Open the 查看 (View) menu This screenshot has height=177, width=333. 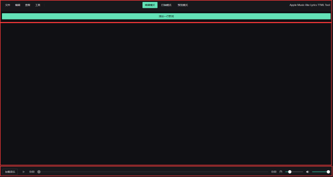[x=27, y=5]
